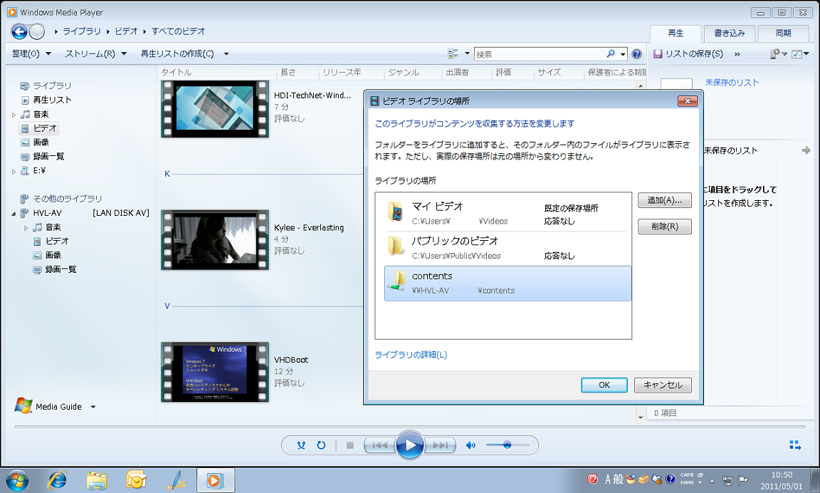The image size is (820, 493).
Task: Skip to next track
Action: pyautogui.click(x=439, y=445)
